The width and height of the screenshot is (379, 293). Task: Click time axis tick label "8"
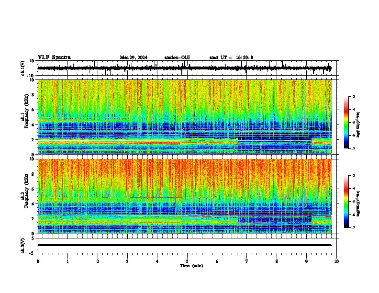[x=277, y=261]
